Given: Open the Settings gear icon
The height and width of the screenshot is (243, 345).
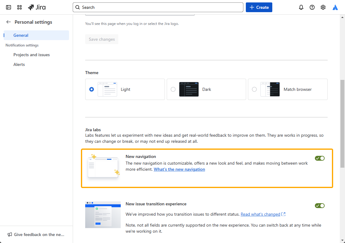Looking at the screenshot, I should [323, 7].
